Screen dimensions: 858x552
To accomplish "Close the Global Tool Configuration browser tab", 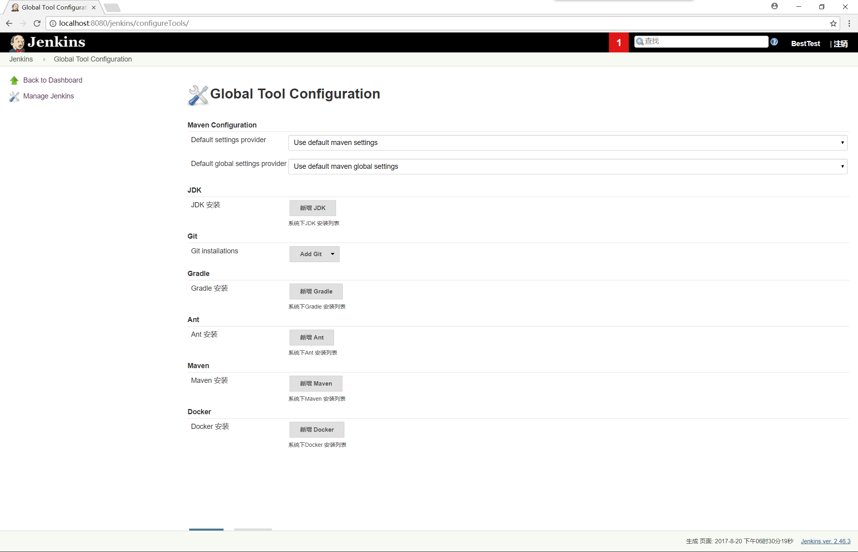I will pos(94,7).
